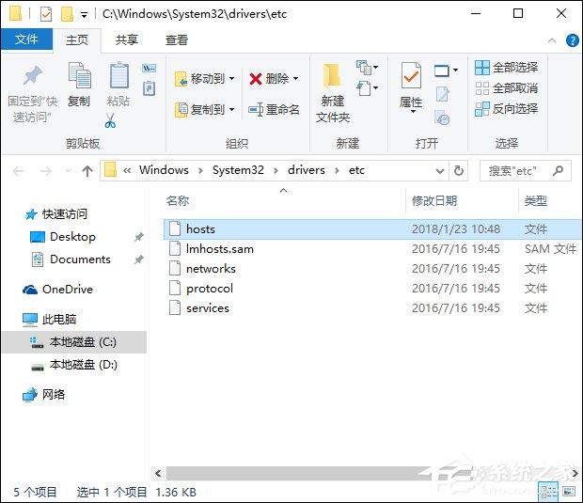Collapse the ribbon with the chevron
The image size is (583, 503).
coord(552,40)
